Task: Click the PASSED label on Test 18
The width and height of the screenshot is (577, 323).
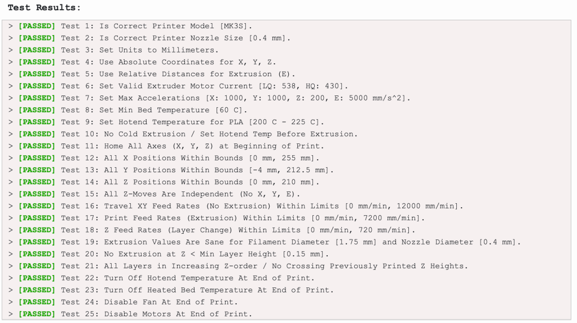Action: click(37, 230)
